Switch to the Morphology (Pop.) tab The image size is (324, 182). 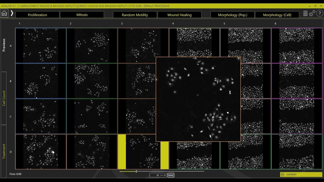pos(232,15)
